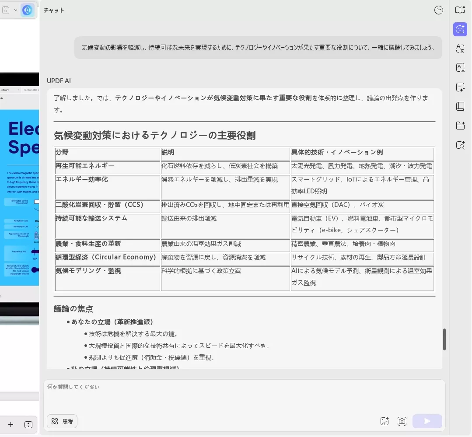Click the 二酸化炭素回収・貯留（CCS） cell
This screenshot has width=472, height=437.
pos(107,206)
